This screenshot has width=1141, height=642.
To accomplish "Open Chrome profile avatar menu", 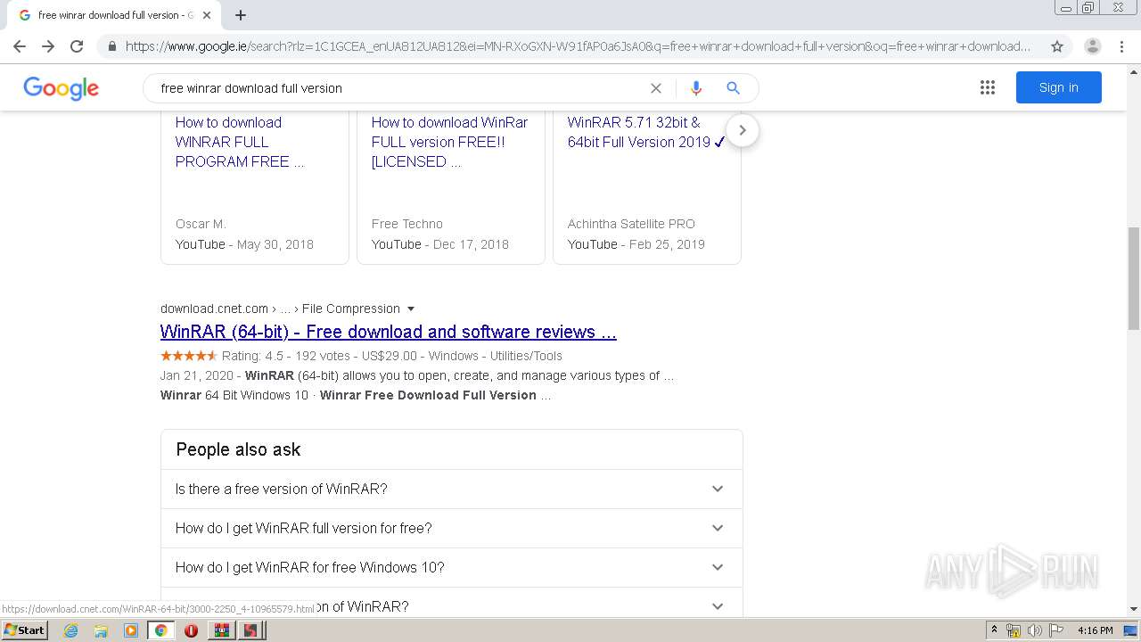I will 1092,46.
